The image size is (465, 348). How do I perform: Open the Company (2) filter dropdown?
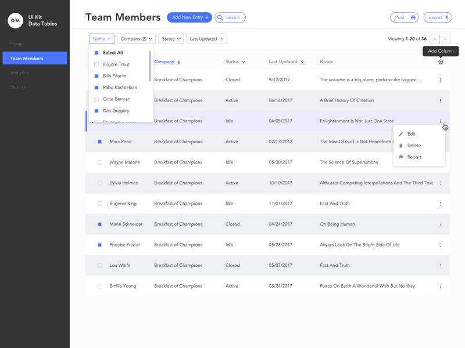(136, 39)
